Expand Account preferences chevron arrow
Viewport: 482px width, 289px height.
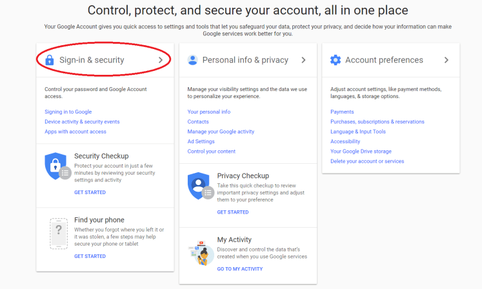[x=446, y=60]
